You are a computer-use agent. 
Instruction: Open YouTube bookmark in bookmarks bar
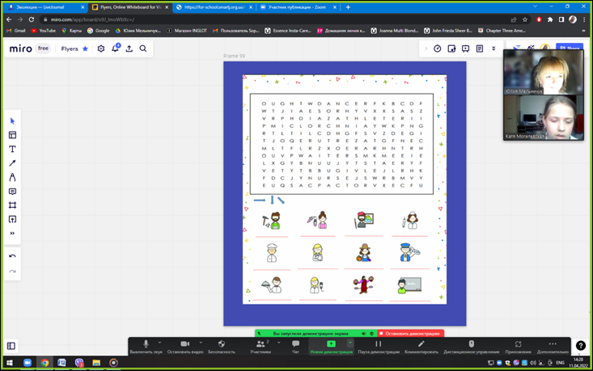pyautogui.click(x=44, y=31)
